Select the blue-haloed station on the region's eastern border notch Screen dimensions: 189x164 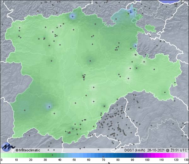point(135,46)
